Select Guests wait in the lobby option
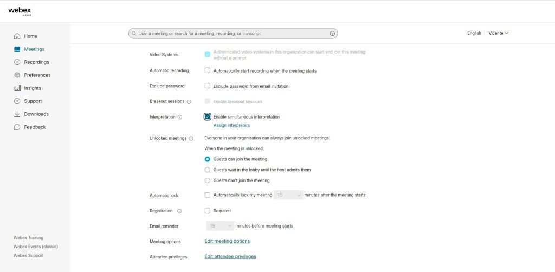Viewport: 555px width, 272px height. click(x=208, y=170)
